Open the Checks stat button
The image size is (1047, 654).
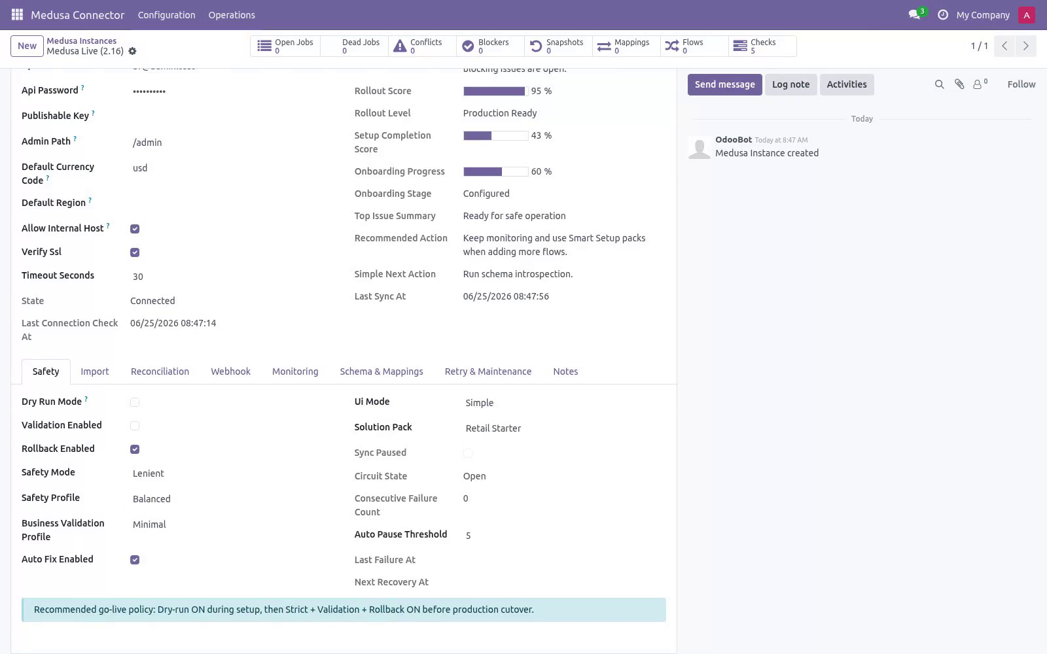tap(762, 46)
